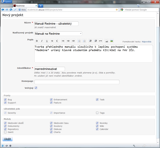Image resolution: width=160 pixels, height=148 pixels.
Task: Go forward with Opera's forward arrow
Action: pyautogui.click(x=7, y=10)
